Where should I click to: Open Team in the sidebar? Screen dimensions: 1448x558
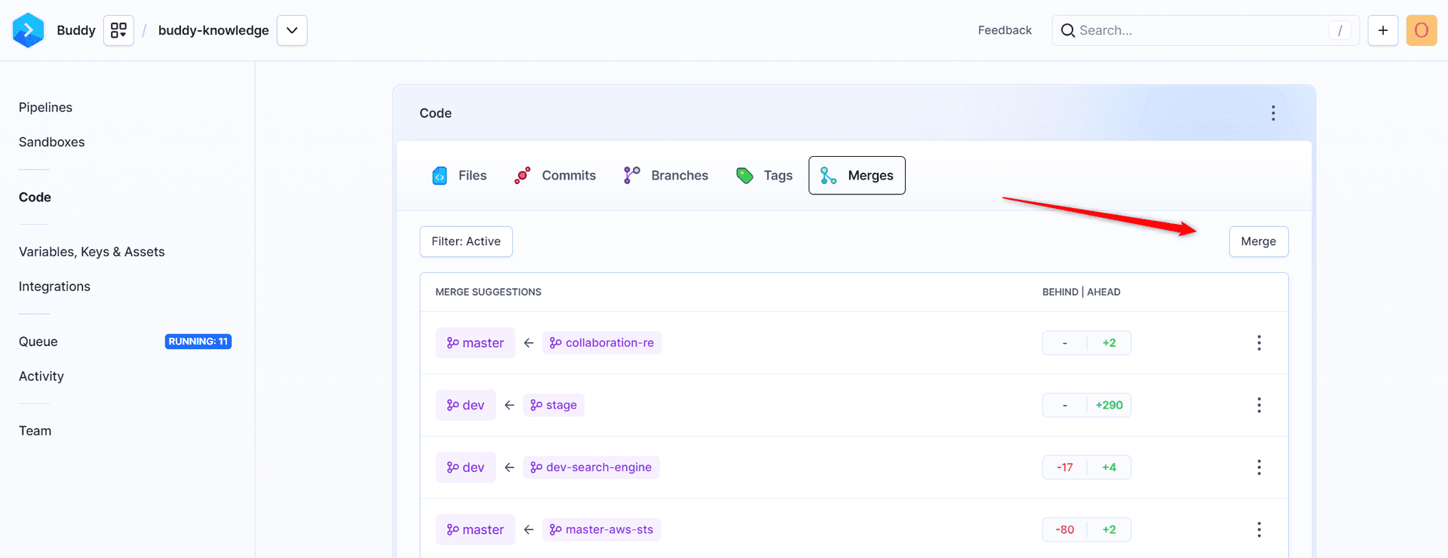35,431
